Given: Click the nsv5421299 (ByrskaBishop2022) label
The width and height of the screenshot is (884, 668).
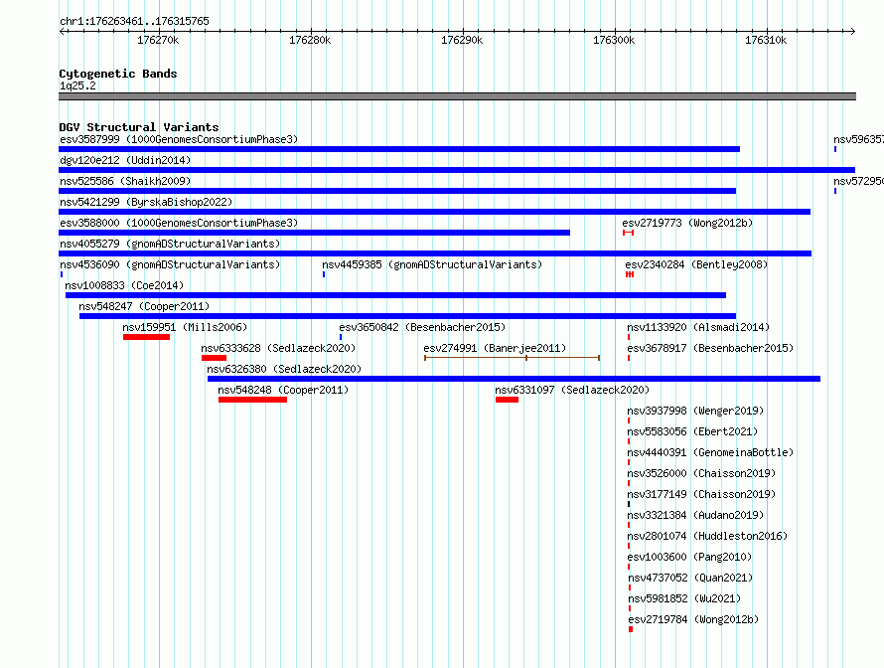Looking at the screenshot, I should point(146,202).
